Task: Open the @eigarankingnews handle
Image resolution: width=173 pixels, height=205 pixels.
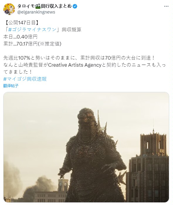Action: [x=36, y=12]
